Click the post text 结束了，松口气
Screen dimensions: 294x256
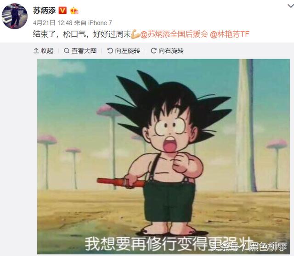(x=59, y=34)
